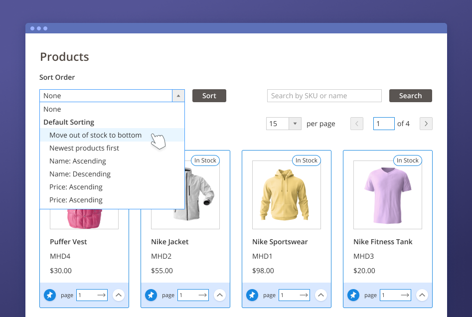The image size is (472, 317).
Task: Click the Sort button
Action: click(209, 96)
